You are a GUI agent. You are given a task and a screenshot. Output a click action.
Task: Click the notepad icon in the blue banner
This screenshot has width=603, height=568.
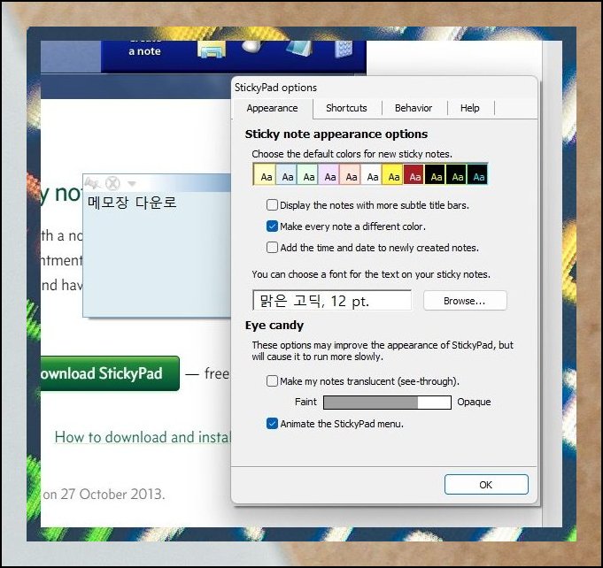pyautogui.click(x=298, y=48)
